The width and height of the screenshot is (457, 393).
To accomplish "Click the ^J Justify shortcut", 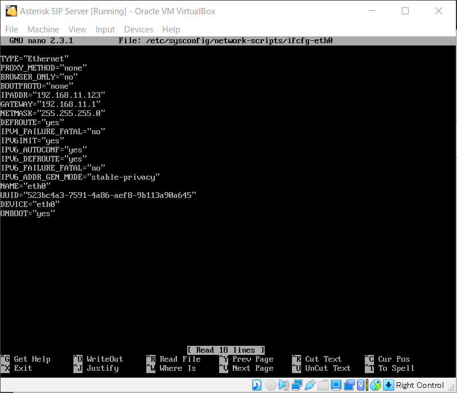I will (x=96, y=368).
